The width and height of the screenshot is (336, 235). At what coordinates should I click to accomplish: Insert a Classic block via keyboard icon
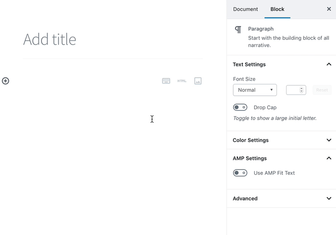(x=166, y=81)
